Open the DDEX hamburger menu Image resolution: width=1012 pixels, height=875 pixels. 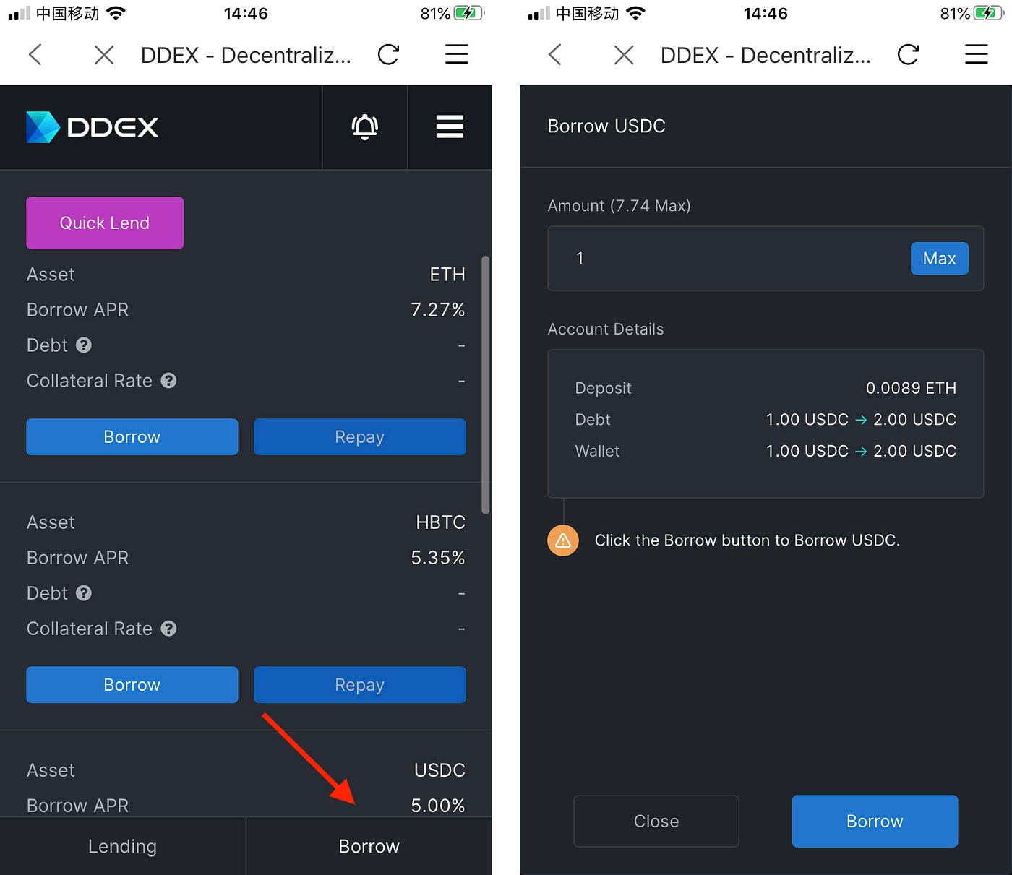[x=450, y=126]
